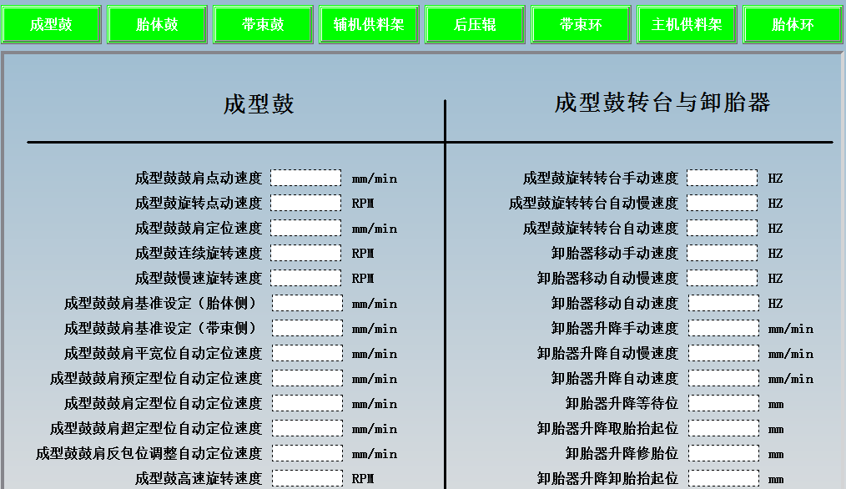Click the 成型鼓鼓肩点动速度 input field
The height and width of the screenshot is (489, 846).
click(306, 178)
